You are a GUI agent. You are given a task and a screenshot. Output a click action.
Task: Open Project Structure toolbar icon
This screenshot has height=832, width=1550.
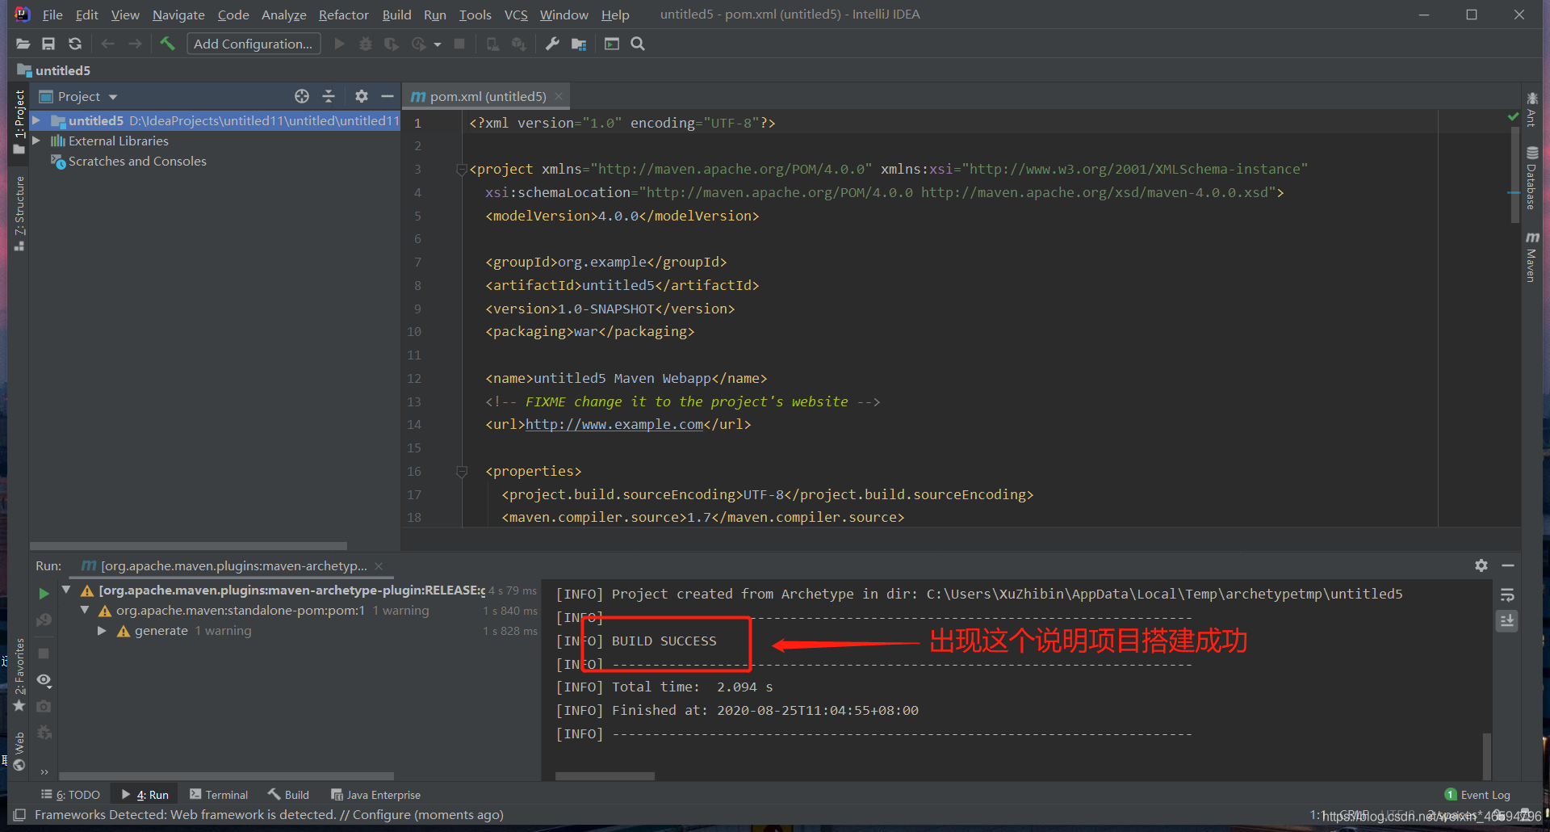tap(579, 44)
